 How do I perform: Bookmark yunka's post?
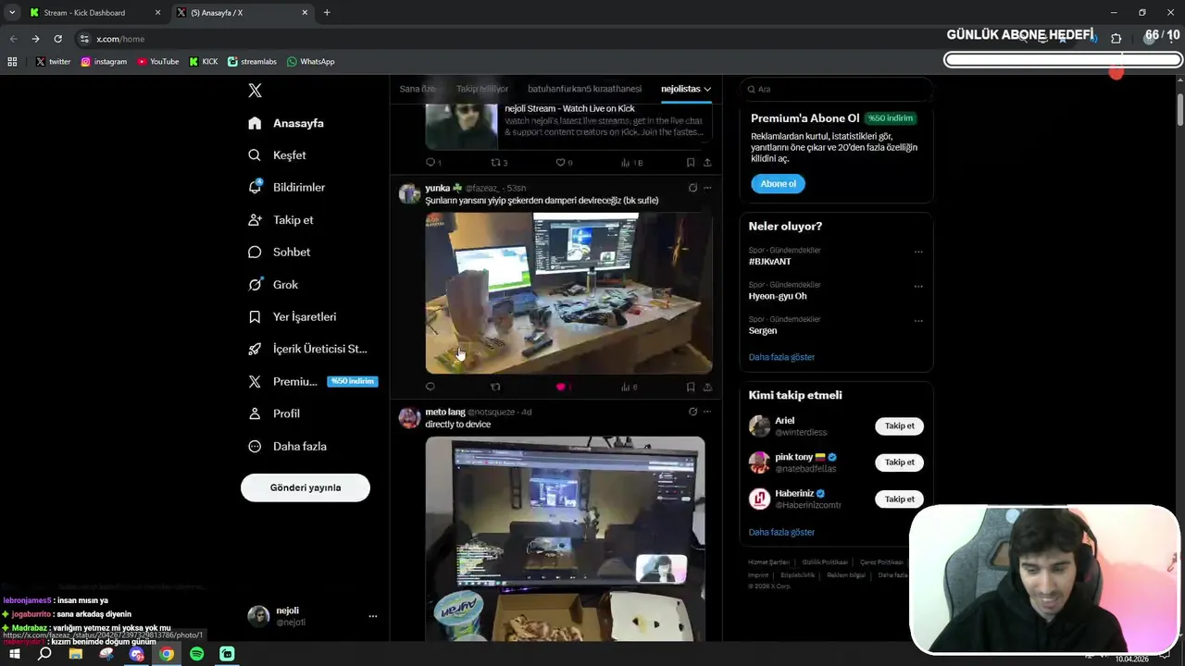(x=691, y=387)
